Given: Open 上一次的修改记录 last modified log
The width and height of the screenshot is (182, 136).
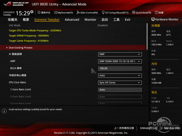Looking at the screenshot, I should coord(124,128).
